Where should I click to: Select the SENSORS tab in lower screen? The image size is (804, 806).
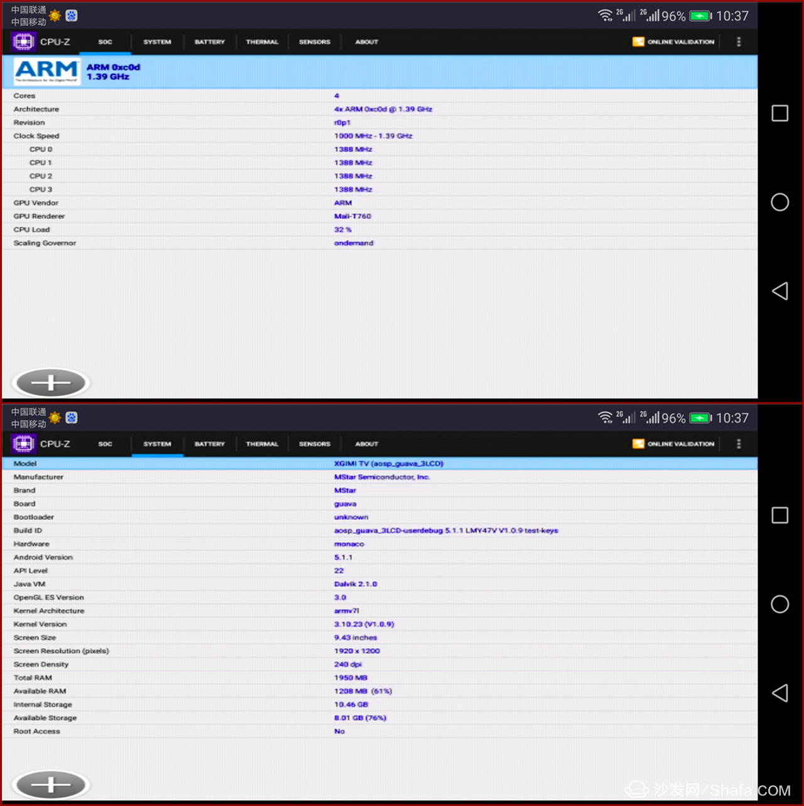pyautogui.click(x=315, y=444)
